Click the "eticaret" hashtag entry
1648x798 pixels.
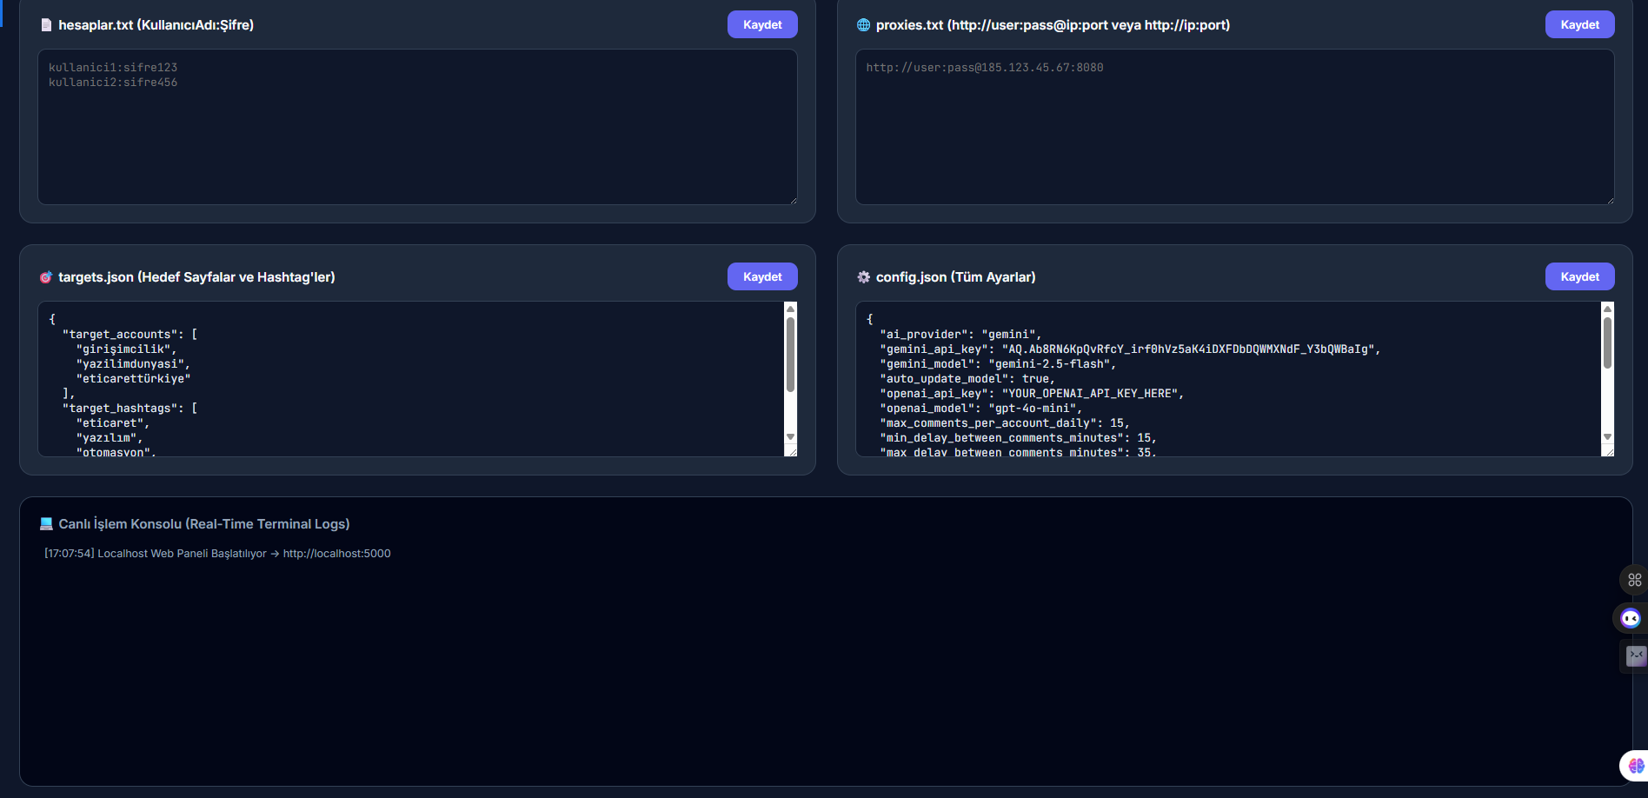click(113, 423)
